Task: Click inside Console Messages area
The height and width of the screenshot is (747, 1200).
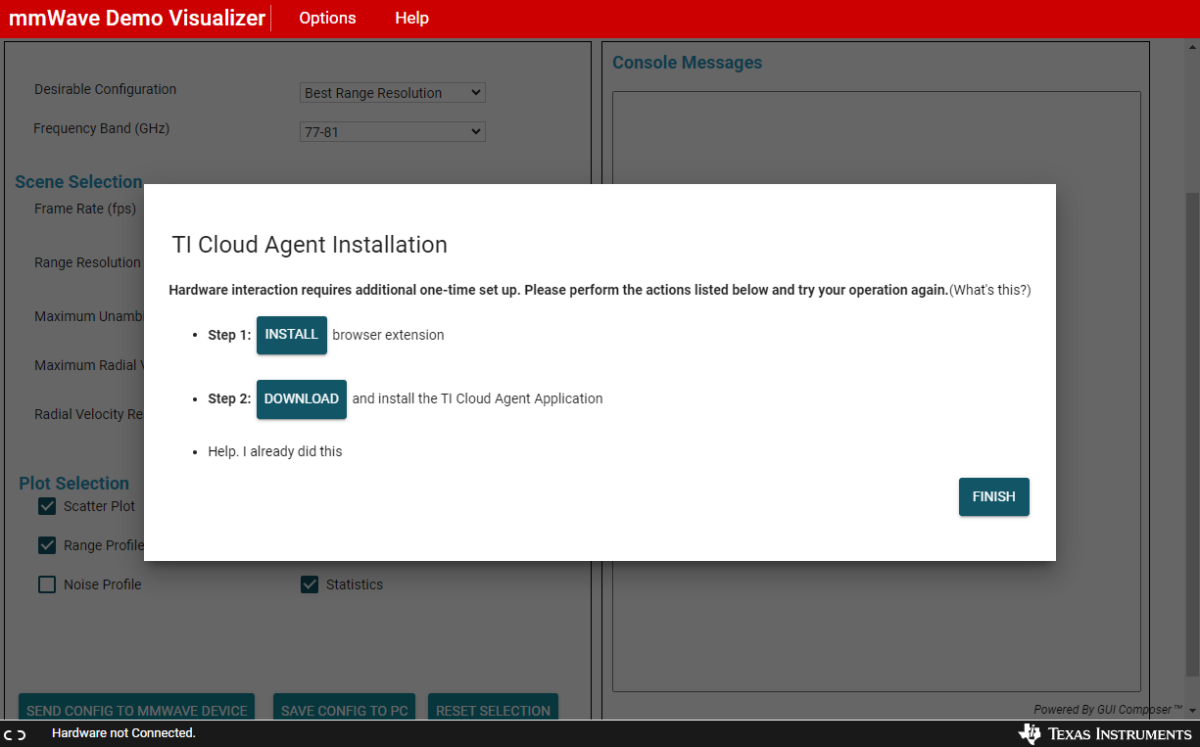Action: click(877, 392)
